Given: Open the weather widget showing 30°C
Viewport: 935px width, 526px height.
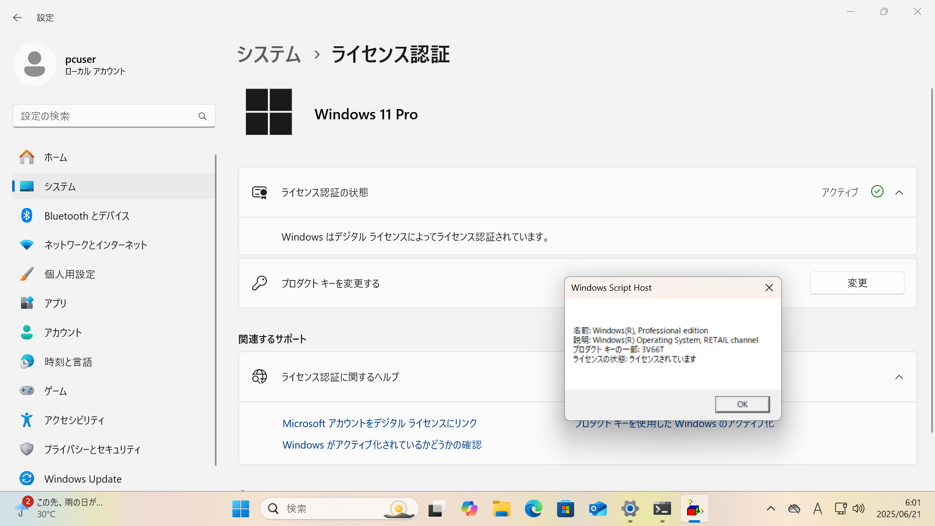Looking at the screenshot, I should 58,508.
